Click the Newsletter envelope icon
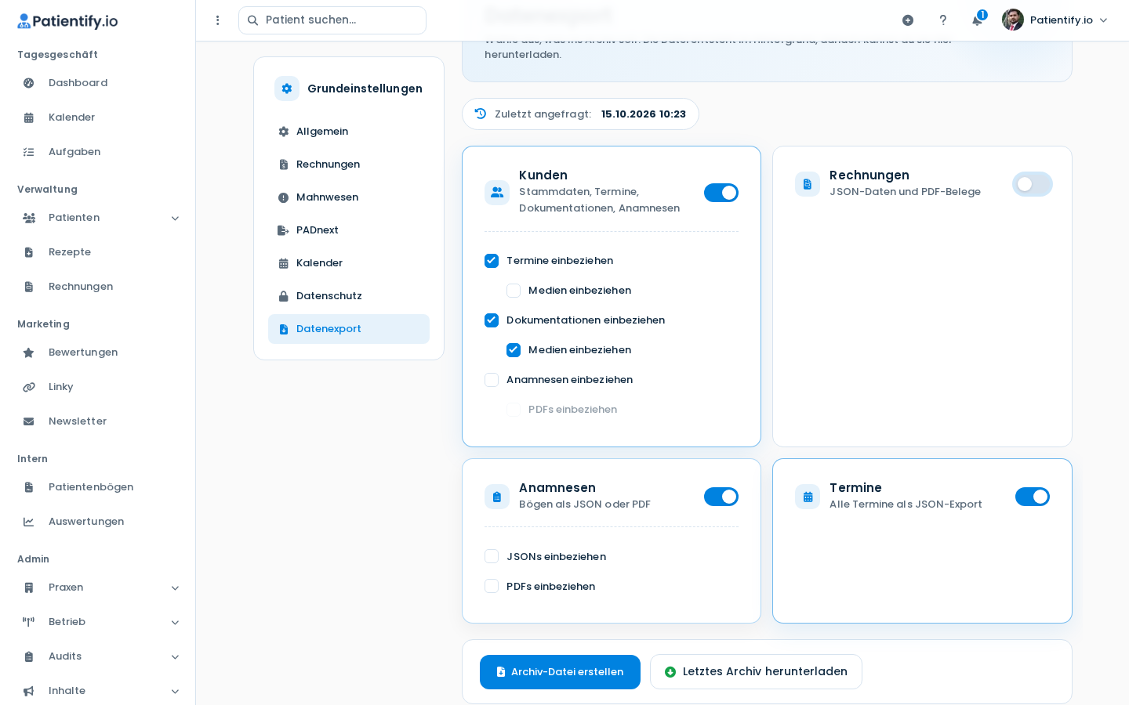Screen dimensions: 1129x705 [29, 421]
